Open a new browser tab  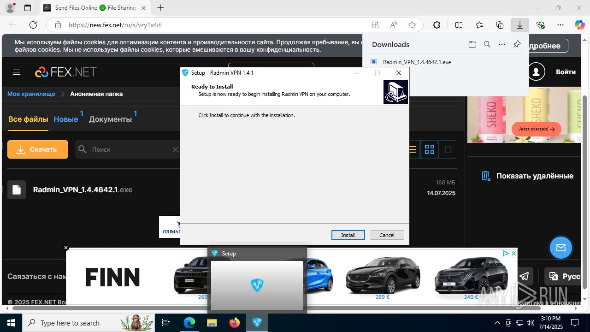160,8
